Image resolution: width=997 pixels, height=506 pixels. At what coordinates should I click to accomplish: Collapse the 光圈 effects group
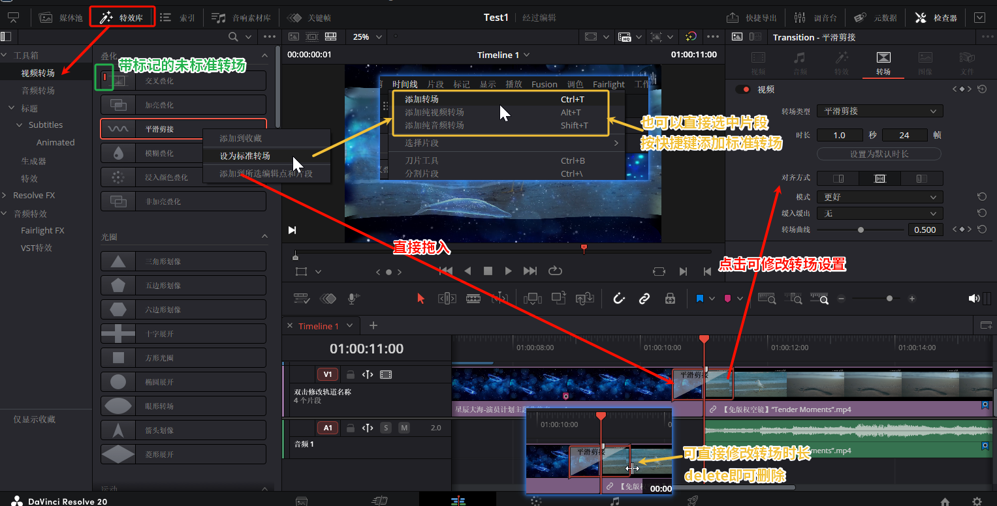(264, 237)
